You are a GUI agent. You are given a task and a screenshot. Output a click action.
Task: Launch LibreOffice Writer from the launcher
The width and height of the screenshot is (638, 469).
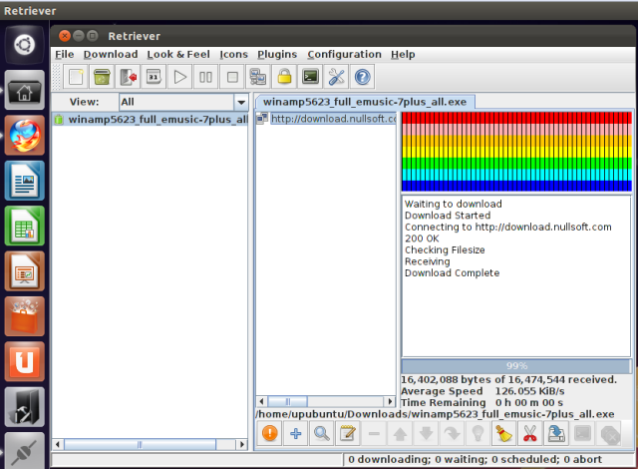(24, 181)
